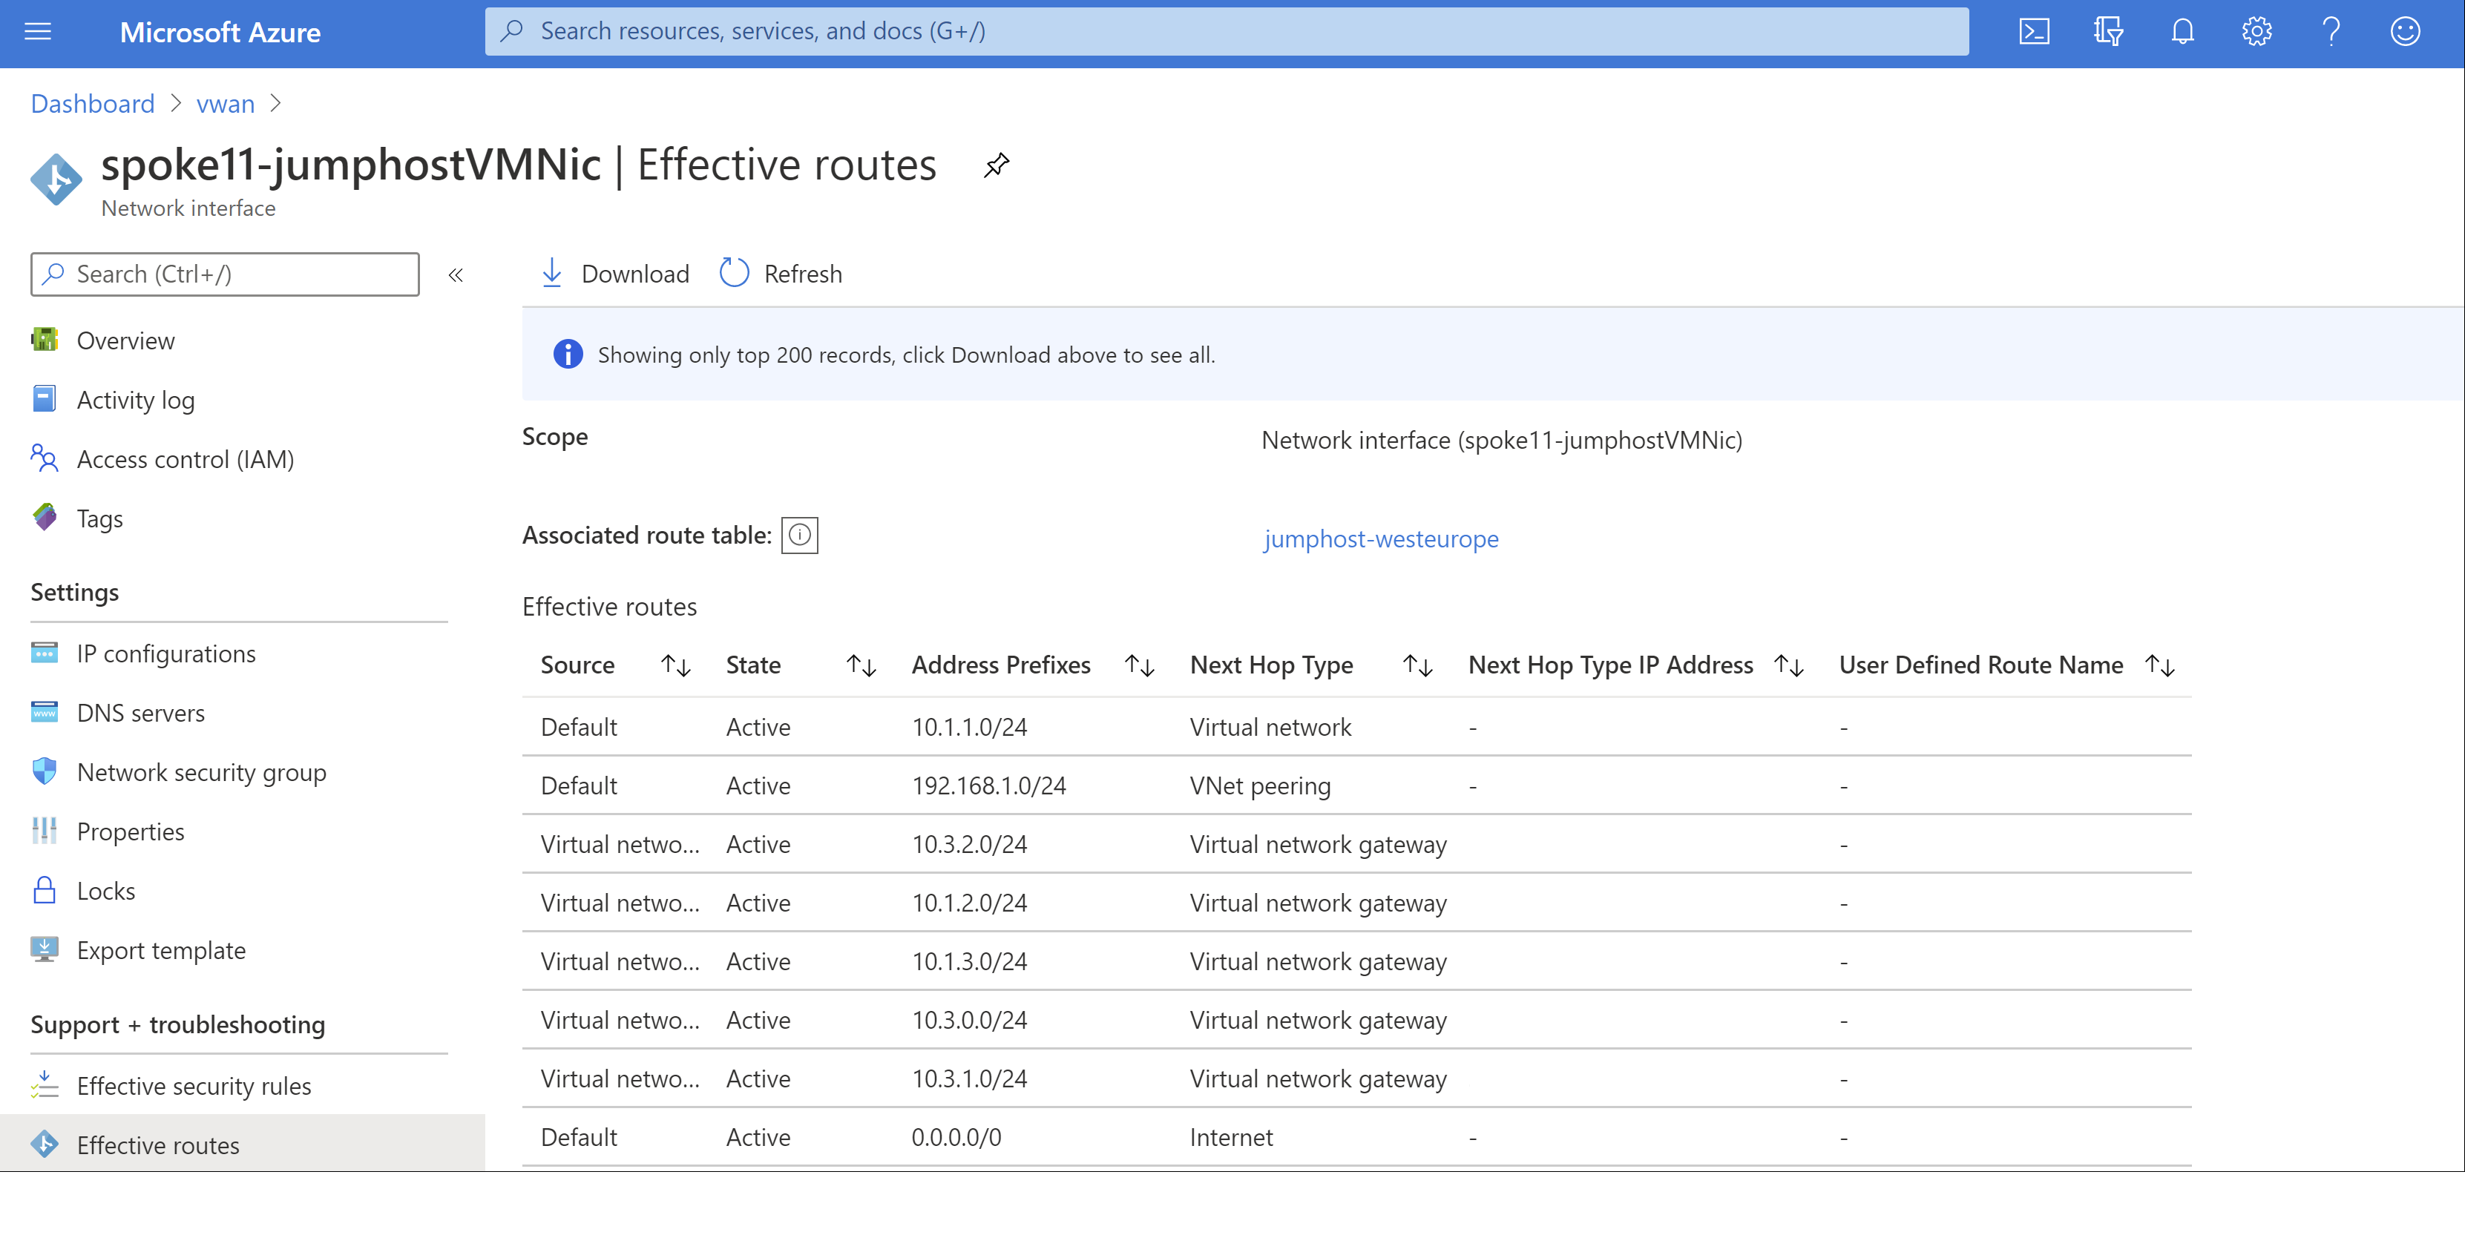Open the jumphost-westeurope route table link
Viewport: 2465px width, 1255px height.
[1380, 539]
